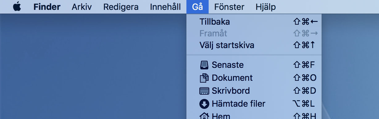The height and width of the screenshot is (119, 379).
Task: Click the Senaste inbox tray icon
Action: pos(204,65)
